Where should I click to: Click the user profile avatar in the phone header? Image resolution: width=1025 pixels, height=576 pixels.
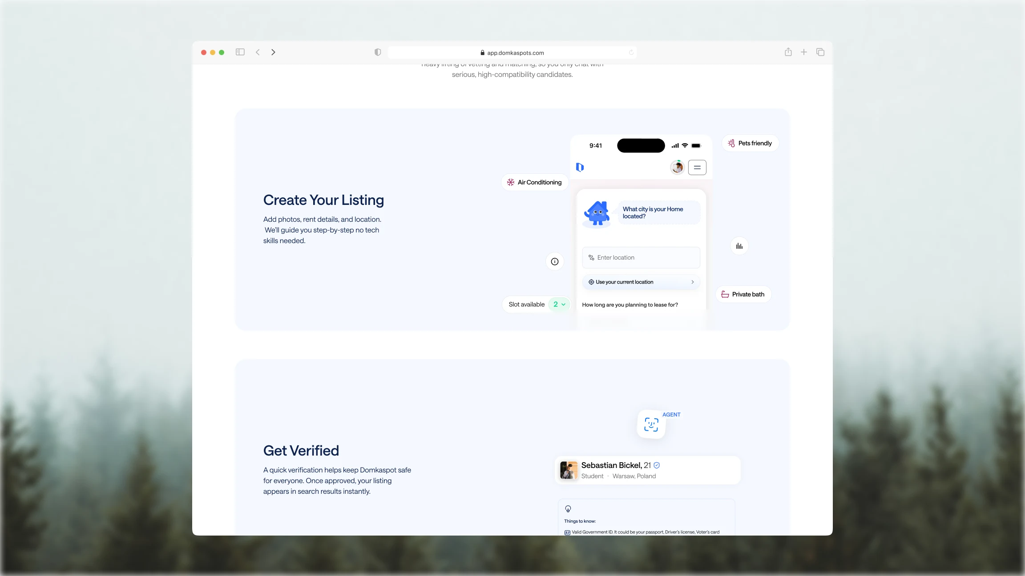pyautogui.click(x=677, y=168)
